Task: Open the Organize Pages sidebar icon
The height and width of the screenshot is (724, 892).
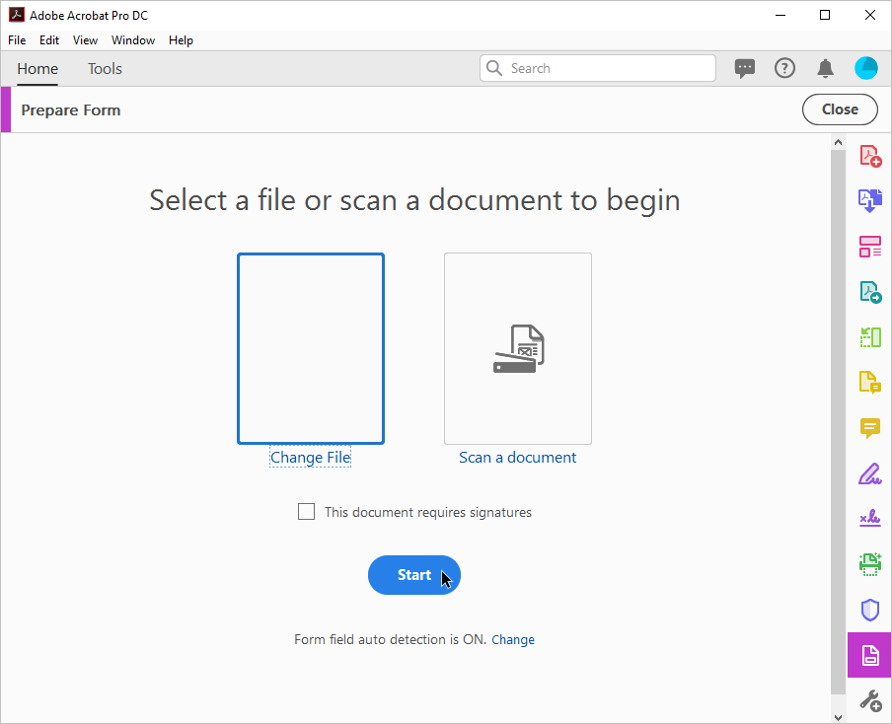Action: tap(870, 337)
